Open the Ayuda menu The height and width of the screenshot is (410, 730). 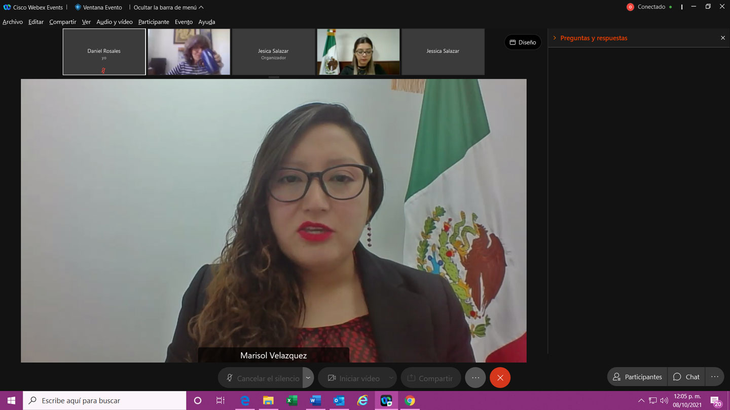click(x=206, y=22)
